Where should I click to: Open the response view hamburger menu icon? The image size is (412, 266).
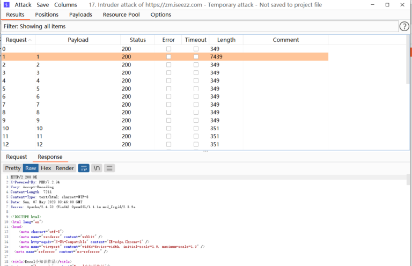(x=109, y=168)
